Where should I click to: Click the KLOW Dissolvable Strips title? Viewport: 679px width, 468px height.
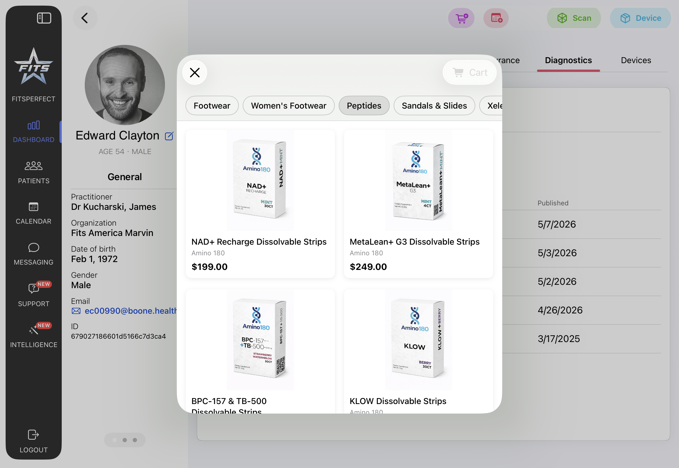(398, 401)
